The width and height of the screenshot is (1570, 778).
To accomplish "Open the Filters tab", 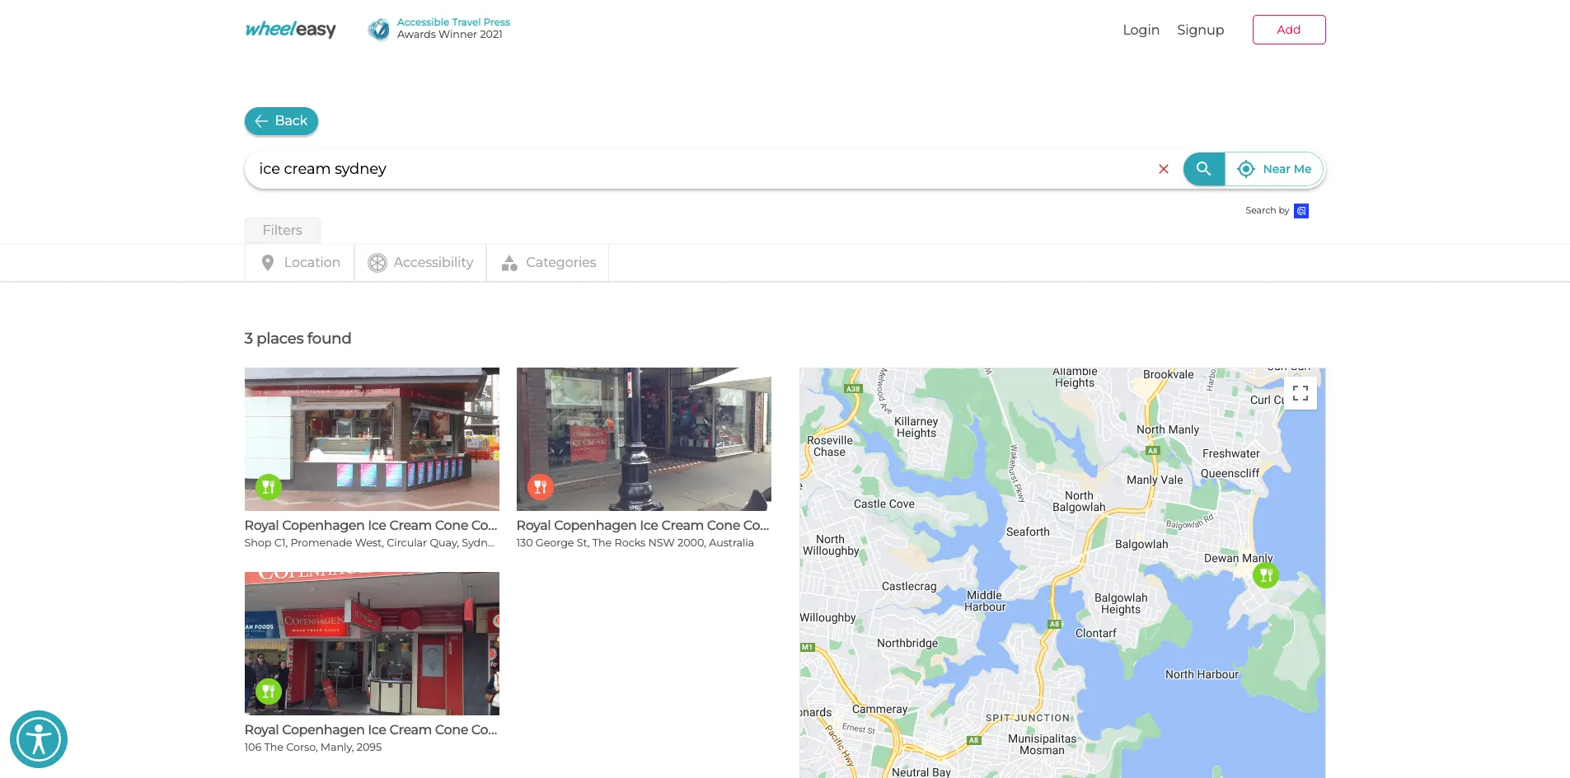I will coord(282,231).
